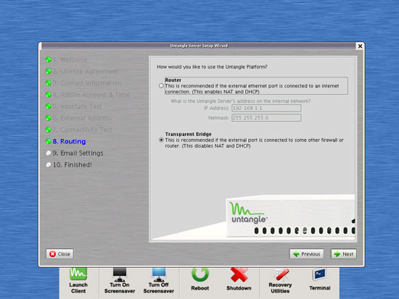399x299 pixels.
Task: Click the 'How would you like to use' question
Action: (x=213, y=67)
